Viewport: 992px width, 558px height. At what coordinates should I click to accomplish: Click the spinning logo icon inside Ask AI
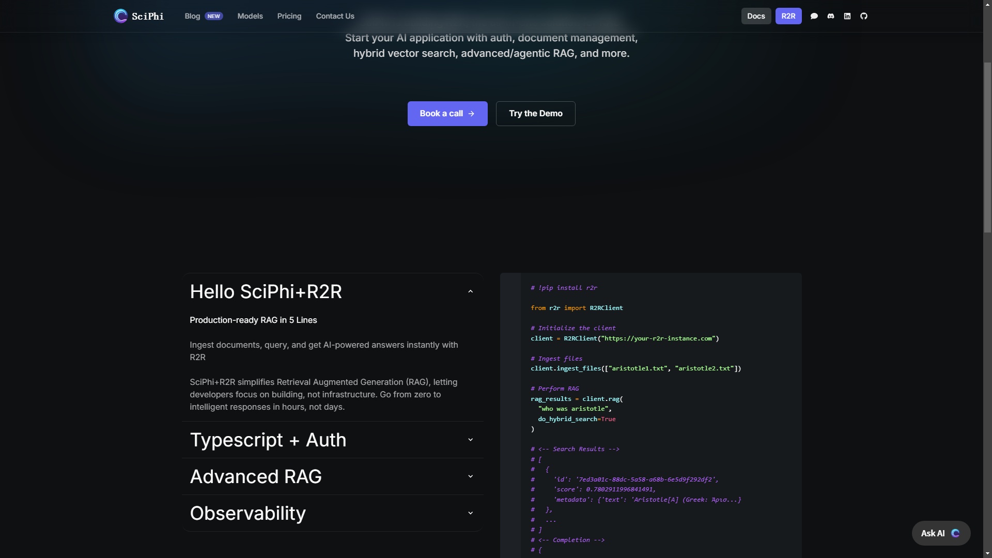click(x=956, y=533)
